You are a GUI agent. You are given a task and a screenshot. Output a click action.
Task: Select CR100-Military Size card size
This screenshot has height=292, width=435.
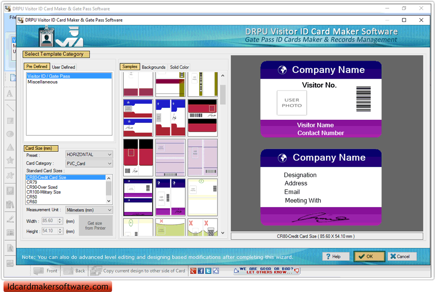point(66,192)
